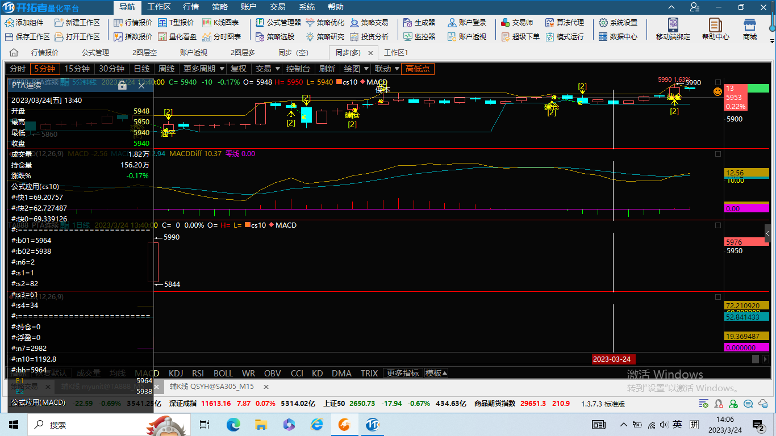Close the 同步(多) tab
This screenshot has height=436, width=776.
(371, 53)
